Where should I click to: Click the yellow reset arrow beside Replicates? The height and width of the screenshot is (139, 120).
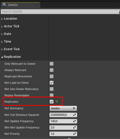pyautogui.click(x=57, y=102)
